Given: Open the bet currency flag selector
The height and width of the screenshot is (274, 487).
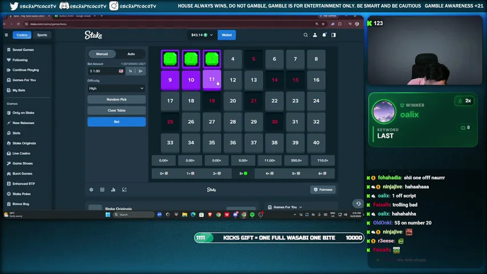Looking at the screenshot, I should [121, 71].
